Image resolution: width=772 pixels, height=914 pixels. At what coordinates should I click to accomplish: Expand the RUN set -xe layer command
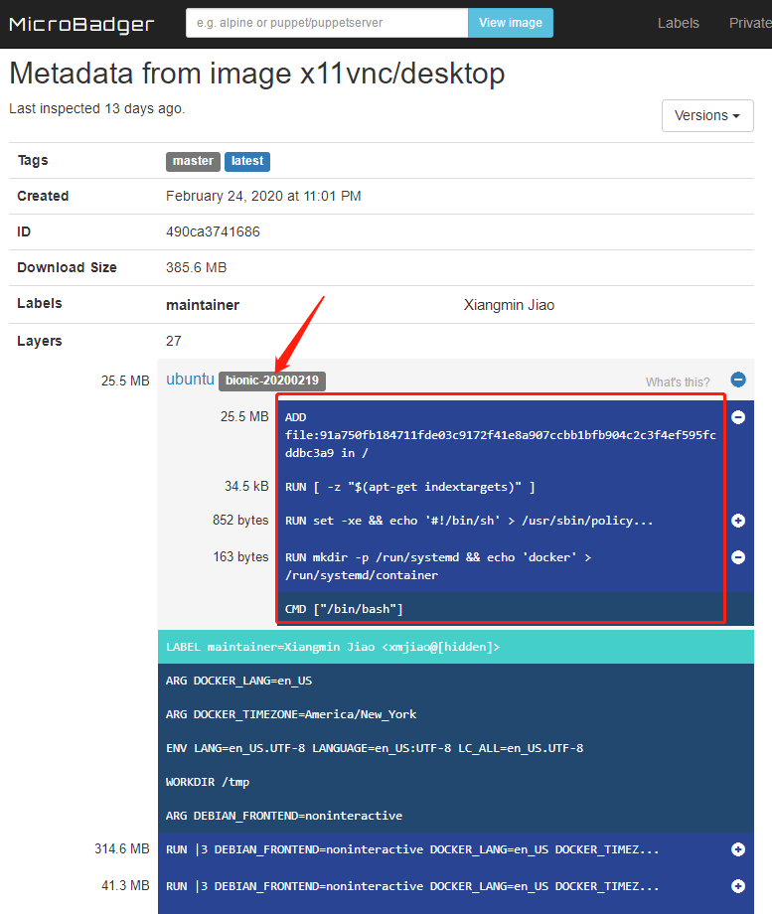pyautogui.click(x=738, y=521)
